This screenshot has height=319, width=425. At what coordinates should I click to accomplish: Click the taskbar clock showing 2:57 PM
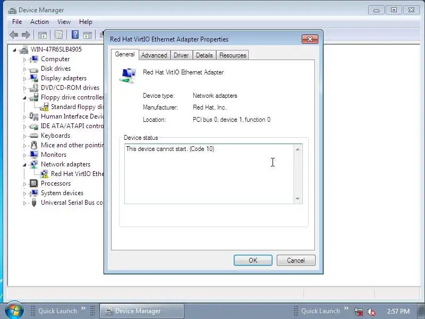(x=398, y=311)
